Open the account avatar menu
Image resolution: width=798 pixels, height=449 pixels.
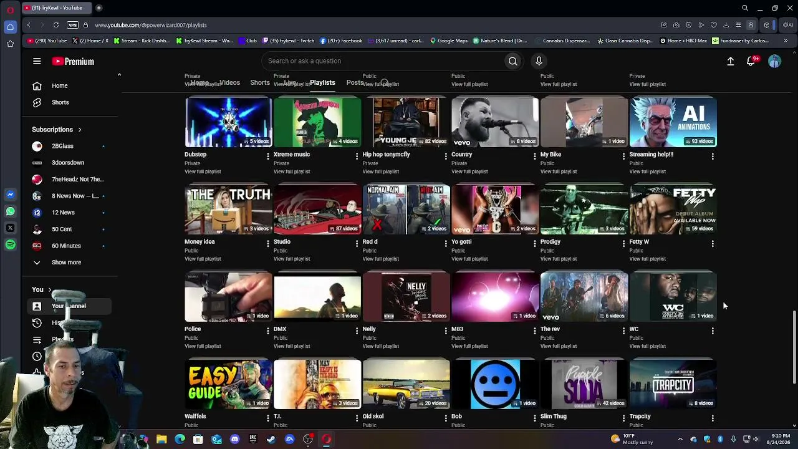pyautogui.click(x=774, y=61)
